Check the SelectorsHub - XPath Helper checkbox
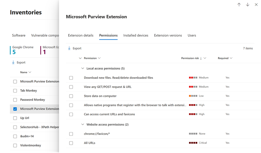This screenshot has width=261, height=153. (x=15, y=127)
